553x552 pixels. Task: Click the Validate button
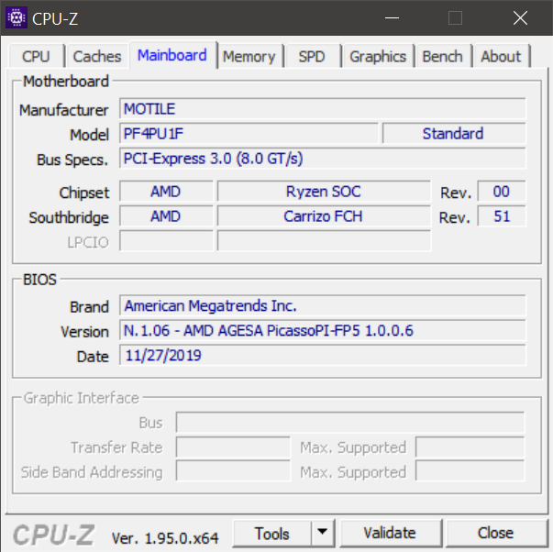390,533
